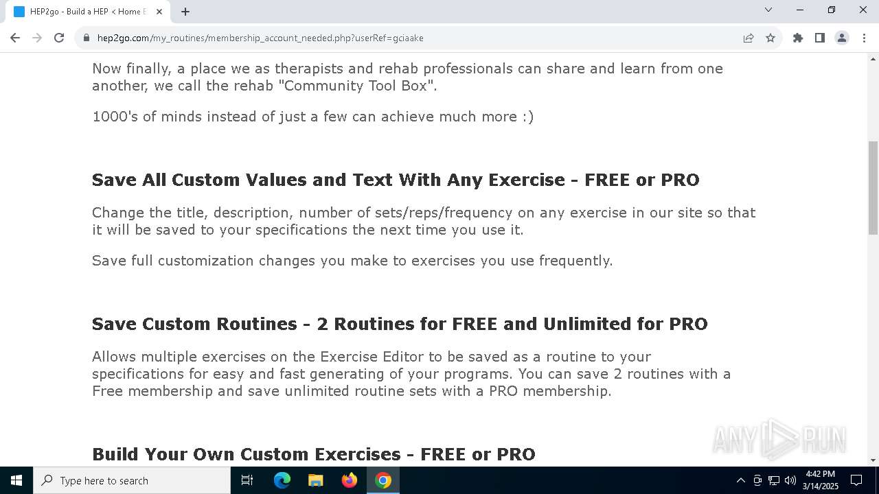Screen dimensions: 879x494
Task: Click the paragraph starting 'Now finally, a place'
Action: tap(407, 77)
